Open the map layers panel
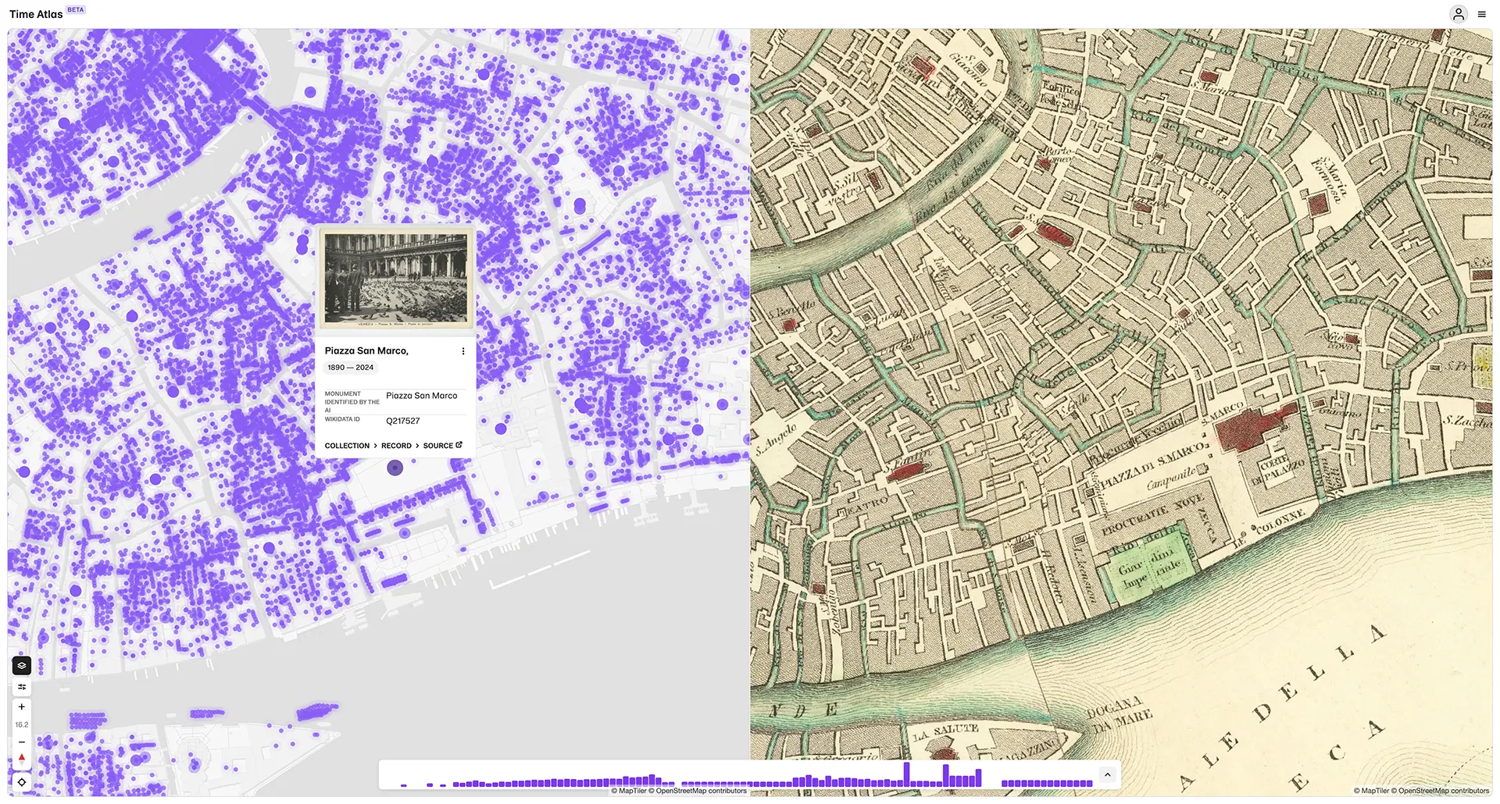This screenshot has height=804, width=1500. click(22, 666)
